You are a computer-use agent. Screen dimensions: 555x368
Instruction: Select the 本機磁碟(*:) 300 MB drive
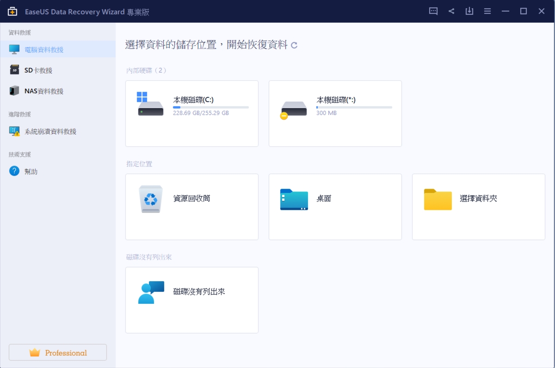point(335,114)
